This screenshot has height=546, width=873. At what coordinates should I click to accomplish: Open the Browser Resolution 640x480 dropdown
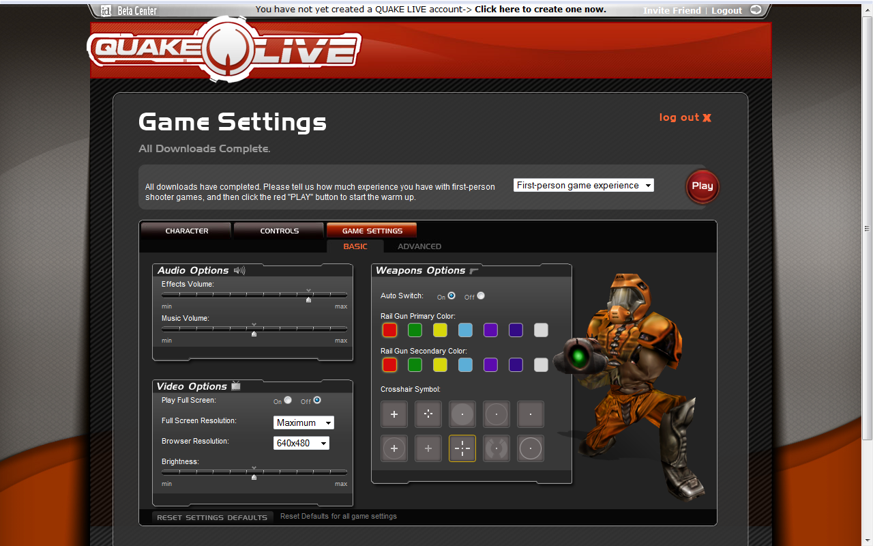tap(301, 443)
